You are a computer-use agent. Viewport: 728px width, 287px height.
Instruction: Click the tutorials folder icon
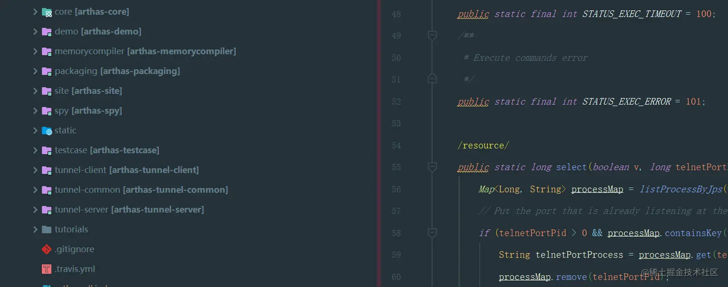coord(47,229)
